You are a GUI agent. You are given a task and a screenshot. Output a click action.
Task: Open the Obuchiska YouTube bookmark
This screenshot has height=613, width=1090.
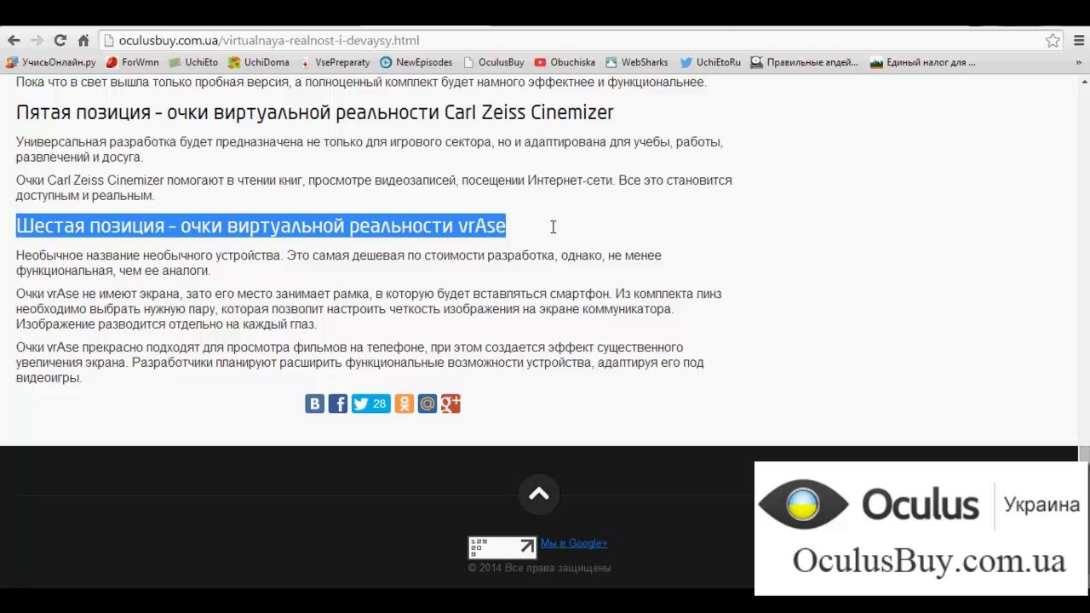(x=565, y=62)
